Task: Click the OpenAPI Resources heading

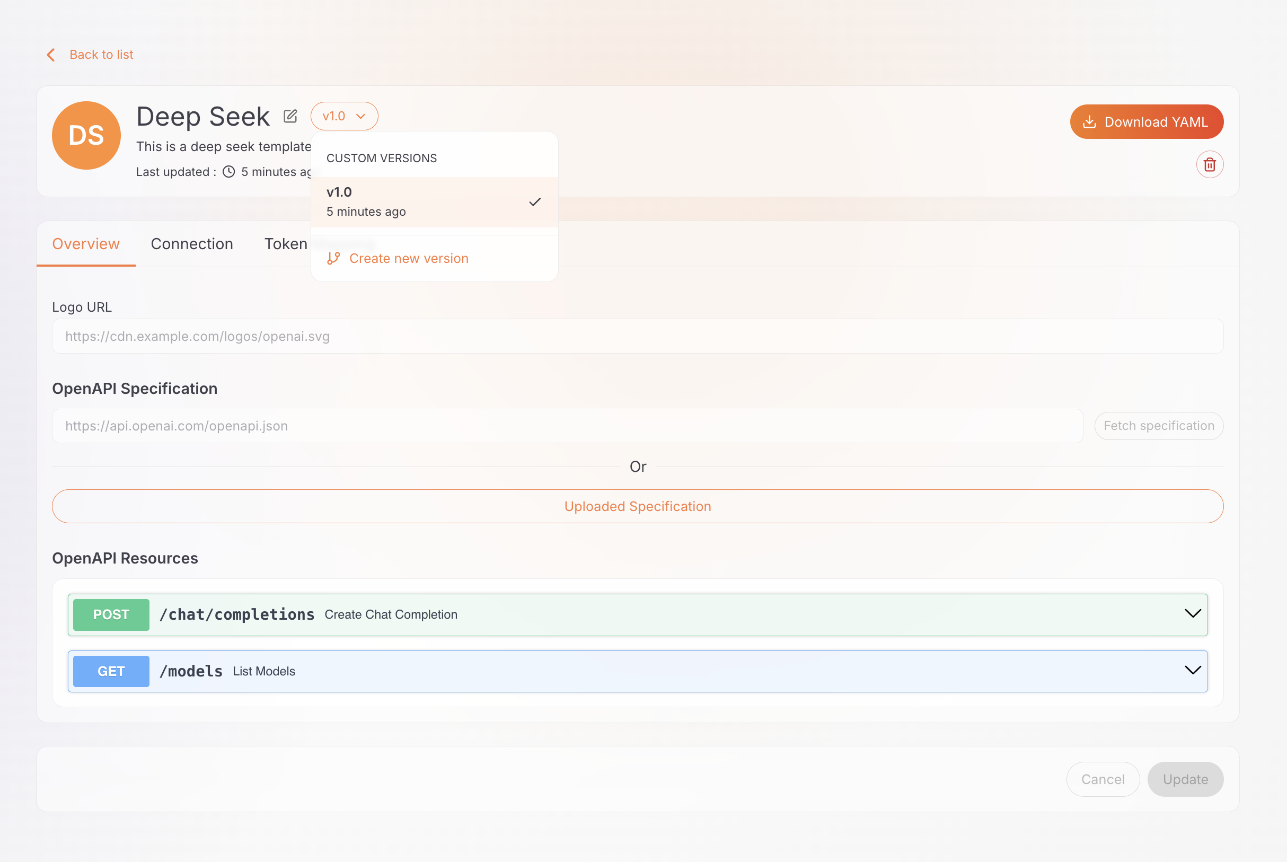Action: [x=125, y=558]
